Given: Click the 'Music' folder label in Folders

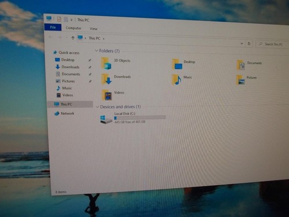Looking at the screenshot, I should pos(187,77).
